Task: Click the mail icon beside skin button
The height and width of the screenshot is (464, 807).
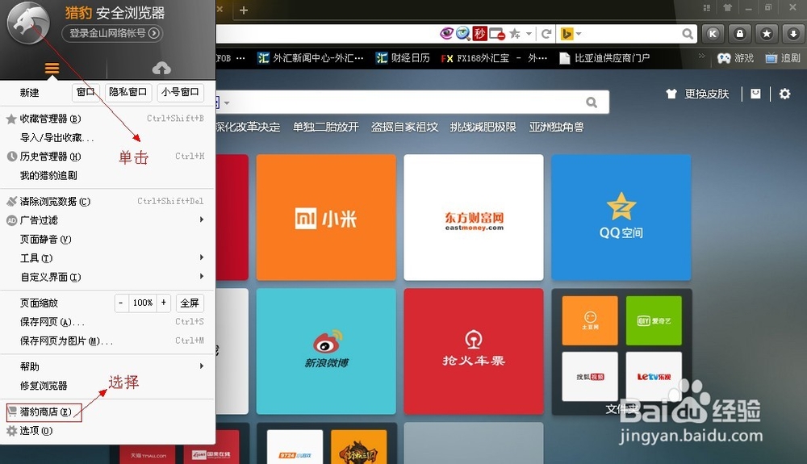Action: click(755, 94)
